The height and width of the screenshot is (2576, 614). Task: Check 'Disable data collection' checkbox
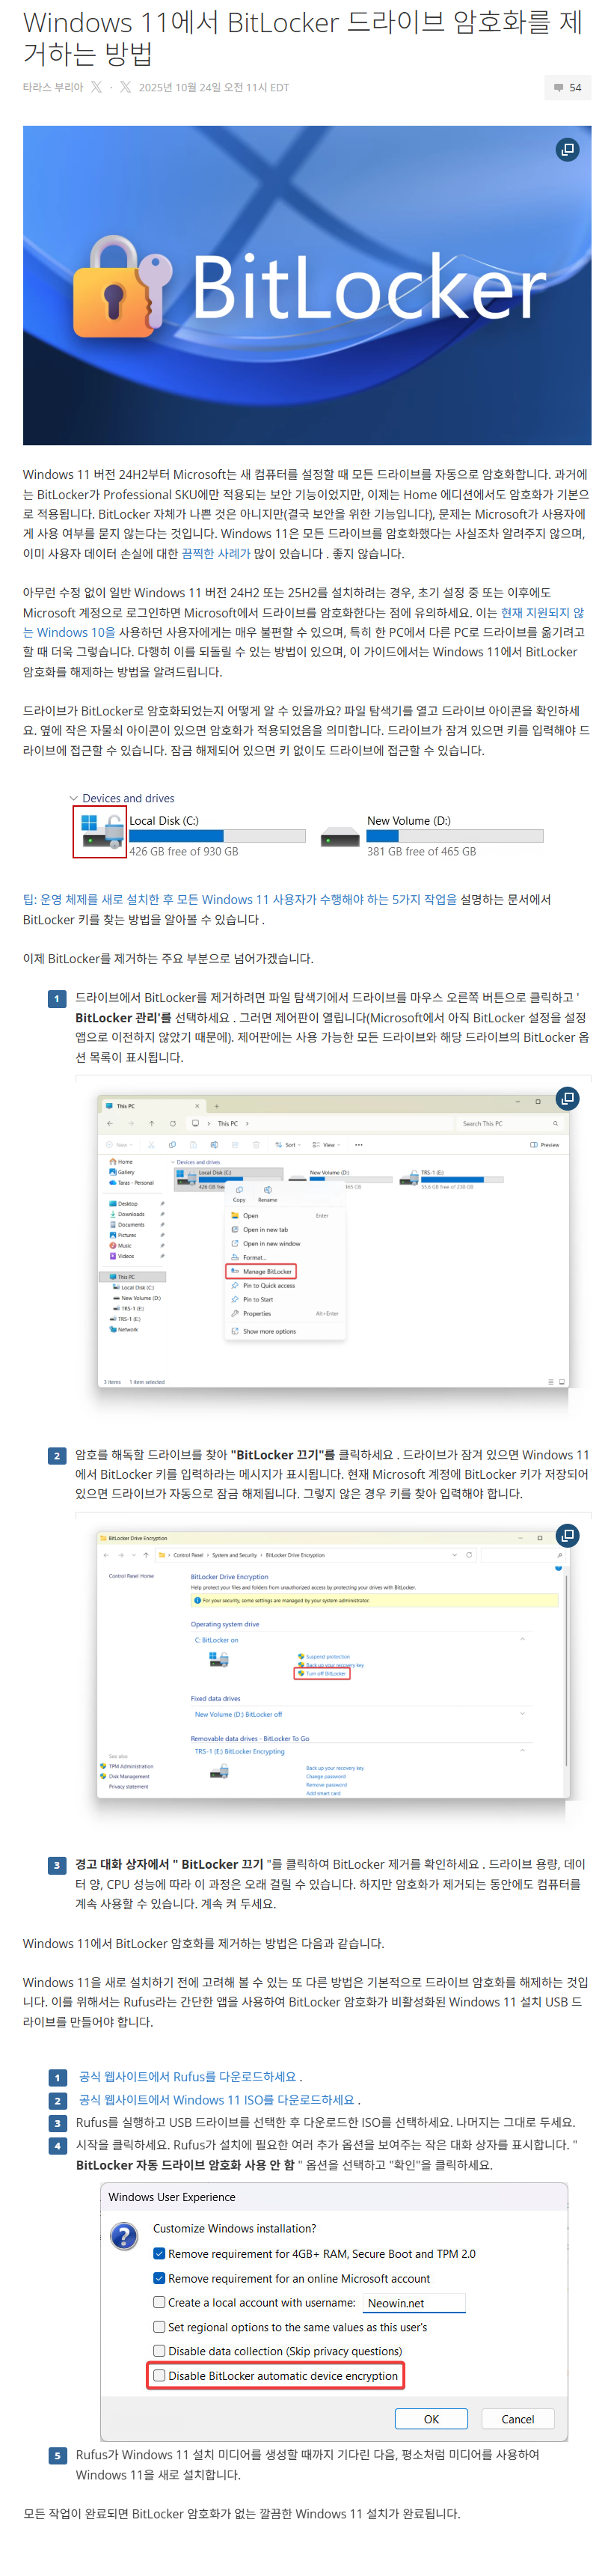pyautogui.click(x=158, y=2350)
